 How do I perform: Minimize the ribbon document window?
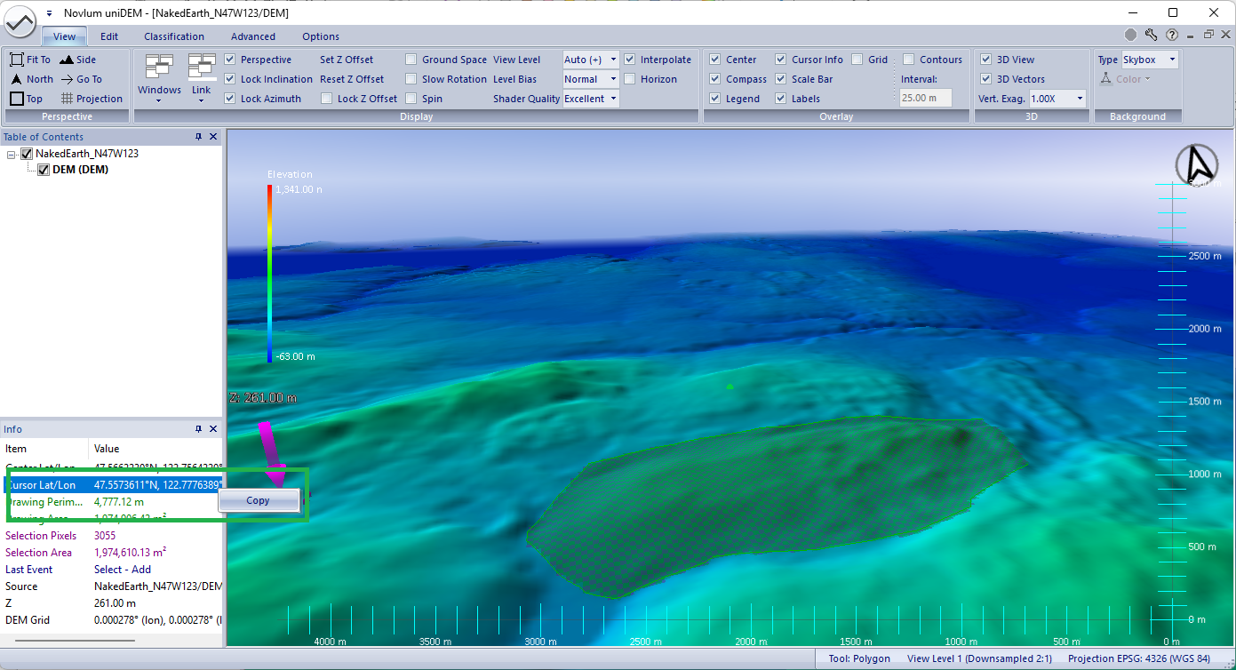[x=1191, y=36]
